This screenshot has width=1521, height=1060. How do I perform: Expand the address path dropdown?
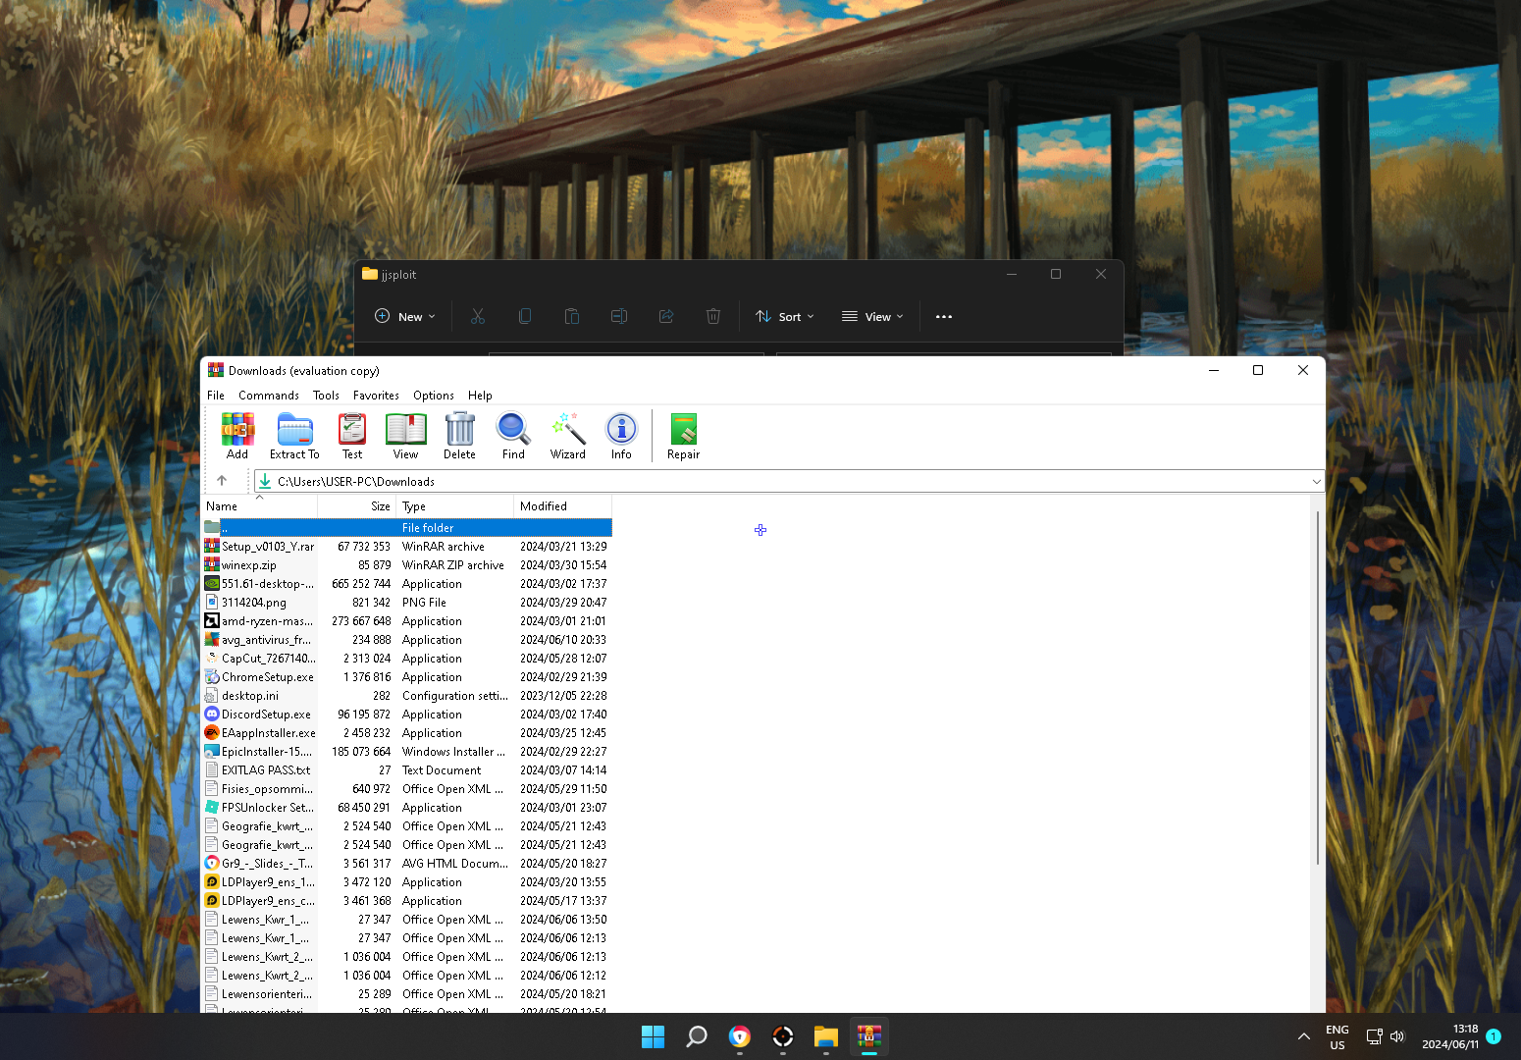(1316, 481)
